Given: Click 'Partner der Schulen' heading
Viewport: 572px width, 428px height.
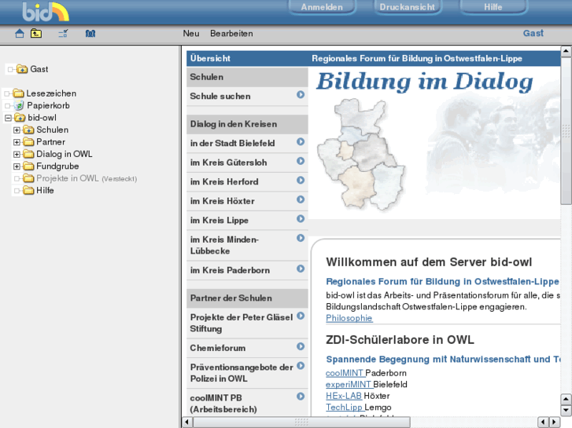Looking at the screenshot, I should pos(231,298).
